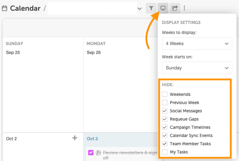Expand the calendar name chevron
Viewport: 239px width, 161px height.
click(140, 8)
